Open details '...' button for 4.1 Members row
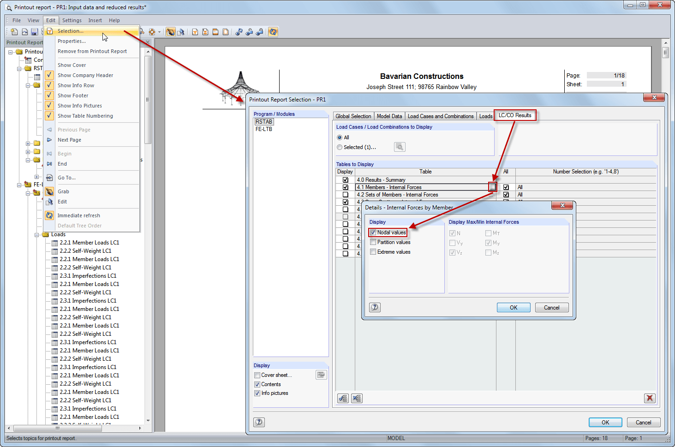The width and height of the screenshot is (675, 447). click(x=492, y=187)
